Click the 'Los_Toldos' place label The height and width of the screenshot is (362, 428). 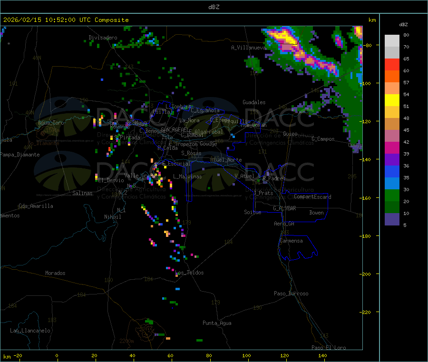click(189, 273)
